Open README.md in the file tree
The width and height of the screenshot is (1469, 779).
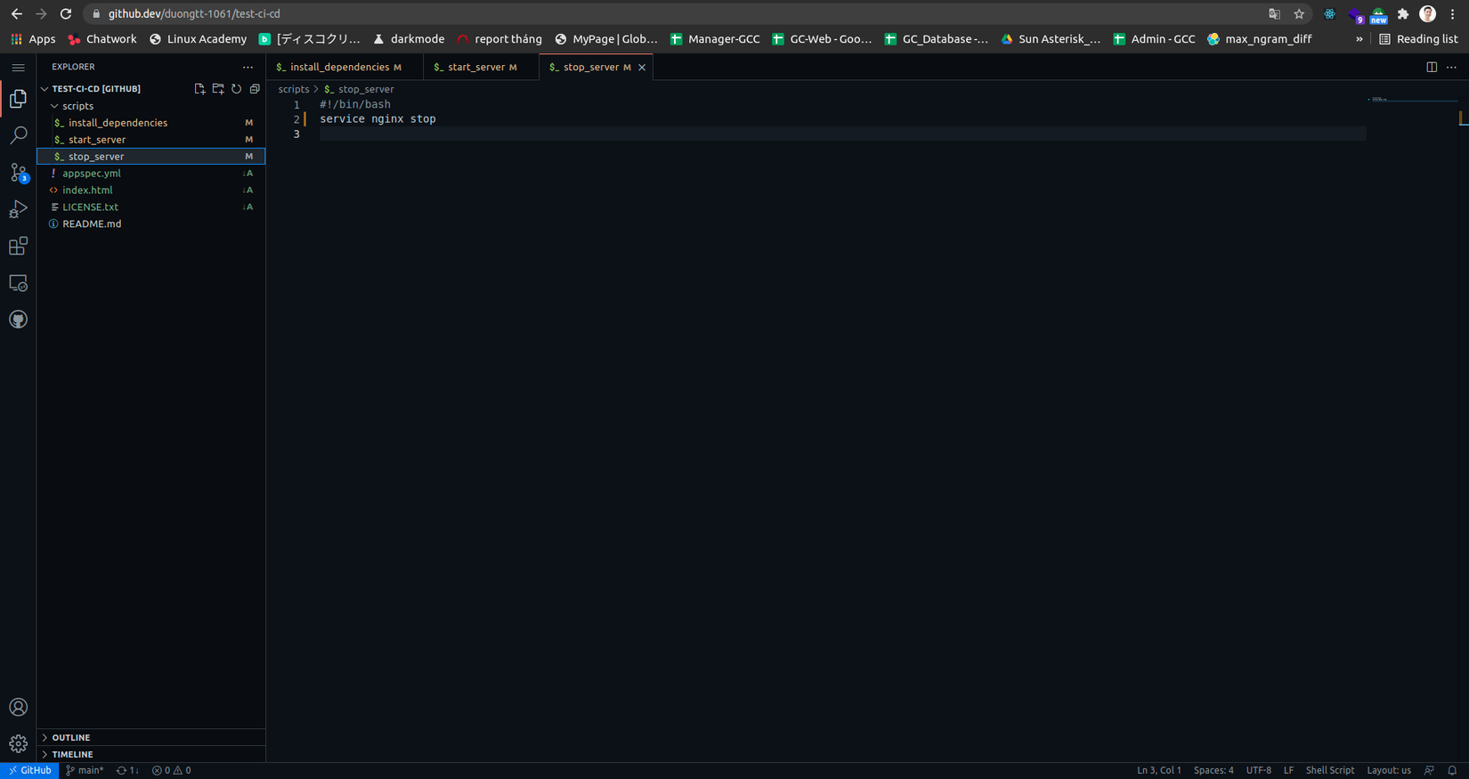pyautogui.click(x=151, y=224)
